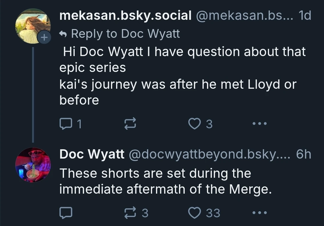Open repost options dropdown on mekasan's post
Screen dimensions: 324x226
point(130,123)
